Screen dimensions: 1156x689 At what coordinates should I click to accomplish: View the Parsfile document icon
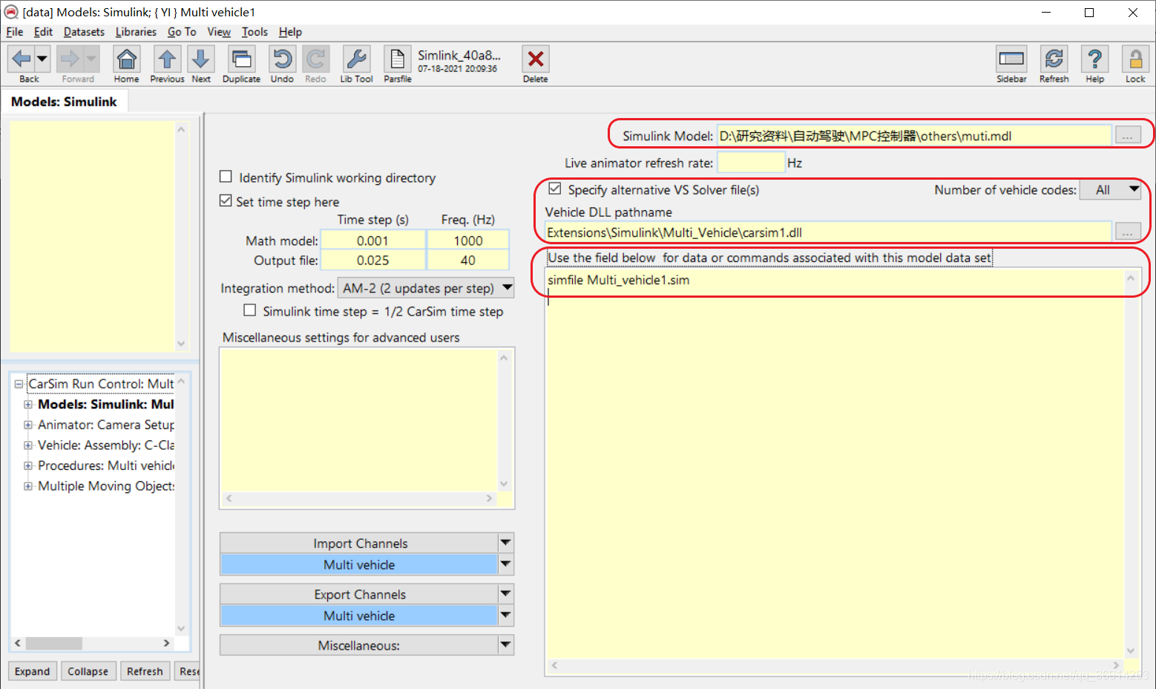(398, 59)
